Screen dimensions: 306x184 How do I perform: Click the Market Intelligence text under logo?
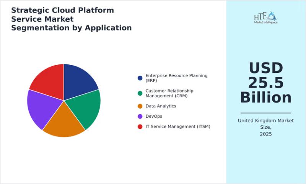point(266,22)
